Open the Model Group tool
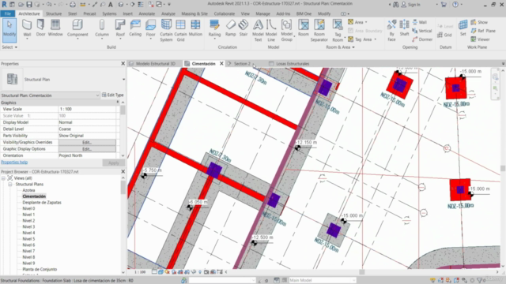Image resolution: width=506 pixels, height=284 pixels. click(286, 30)
